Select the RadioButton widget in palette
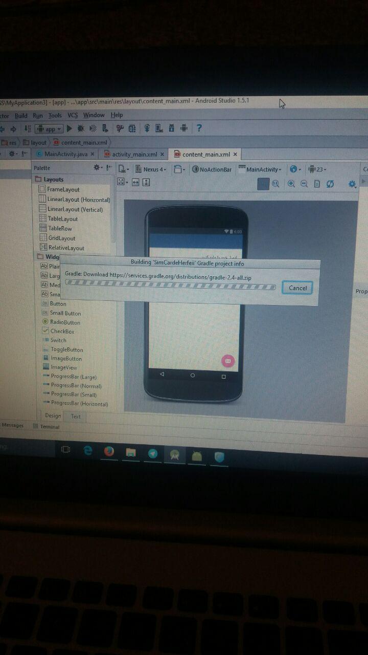The height and width of the screenshot is (655, 368). [x=65, y=322]
